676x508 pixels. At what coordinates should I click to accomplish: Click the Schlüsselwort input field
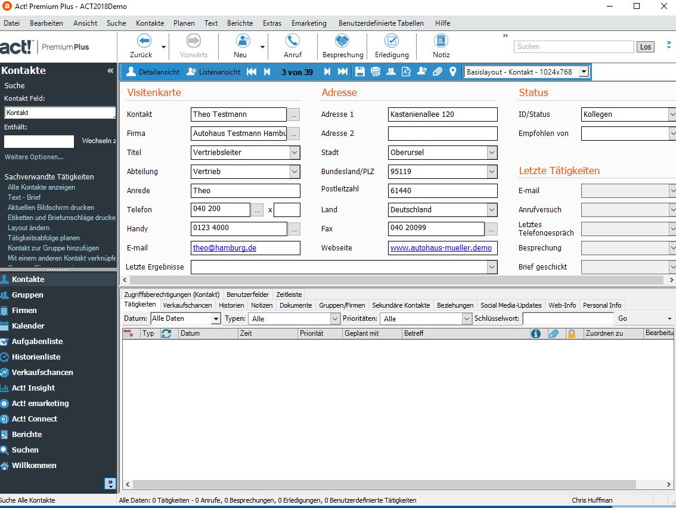(568, 318)
